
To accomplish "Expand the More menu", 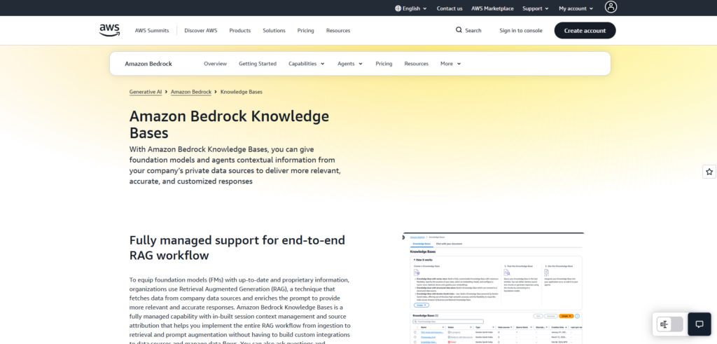I will point(450,64).
